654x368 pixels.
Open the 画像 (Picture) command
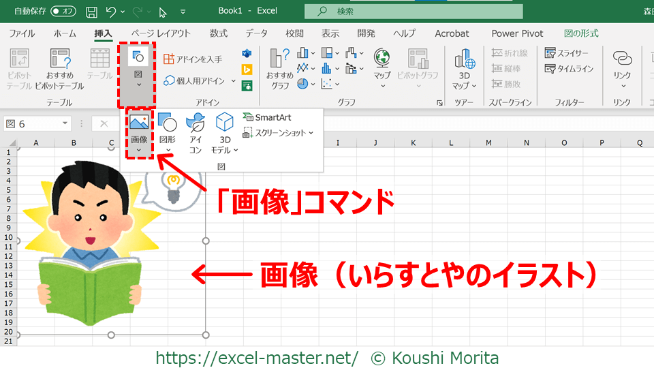139,133
